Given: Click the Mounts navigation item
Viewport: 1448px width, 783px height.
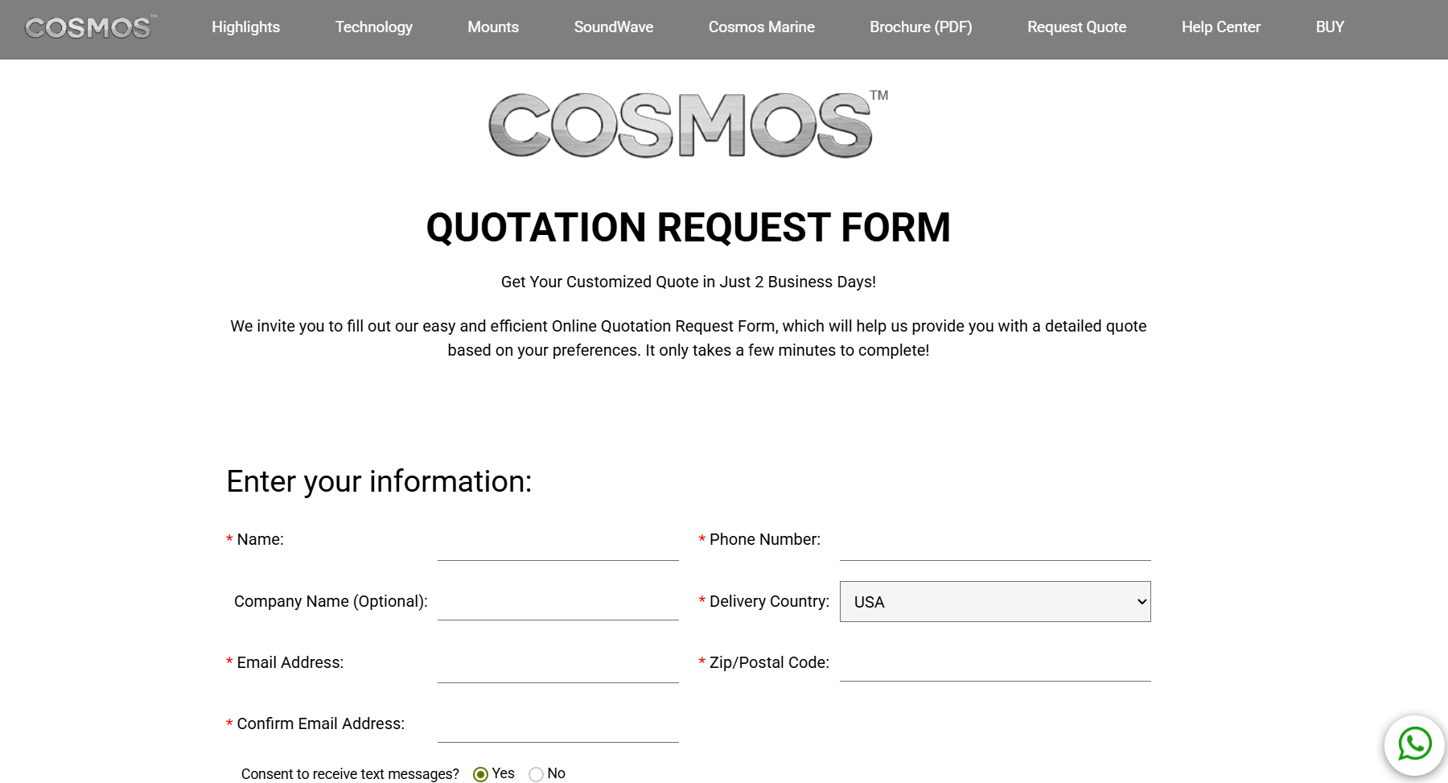Looking at the screenshot, I should click(x=492, y=27).
